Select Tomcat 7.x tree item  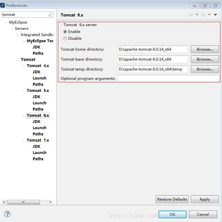tap(38, 140)
